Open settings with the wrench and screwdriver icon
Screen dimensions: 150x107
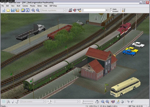pyautogui.click(x=124, y=10)
